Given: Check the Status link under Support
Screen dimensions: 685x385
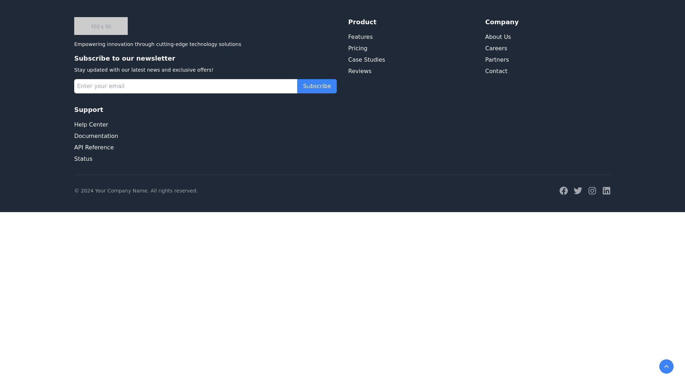Looking at the screenshot, I should click(x=83, y=159).
